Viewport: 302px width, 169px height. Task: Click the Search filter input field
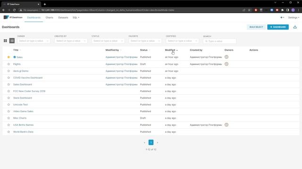(x=219, y=41)
